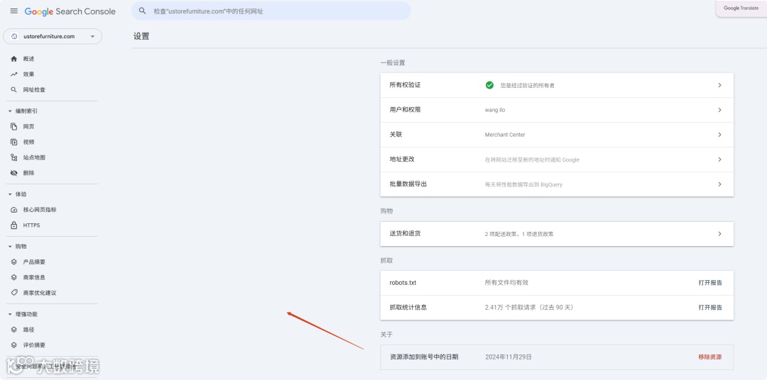The height and width of the screenshot is (380, 767).
Task: Click the gauge icon beside 核心网页指标
Action: point(13,210)
